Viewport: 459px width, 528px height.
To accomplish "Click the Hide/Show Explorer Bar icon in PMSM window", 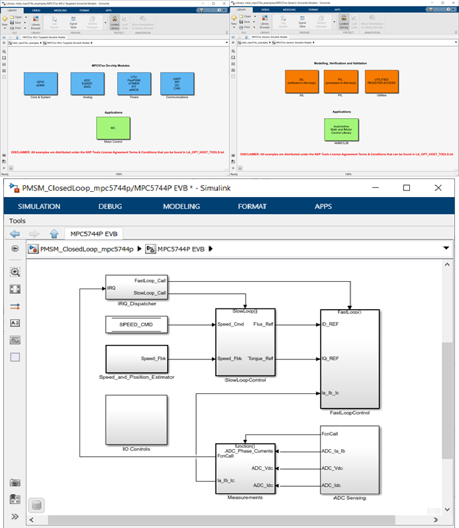I will pos(15,249).
